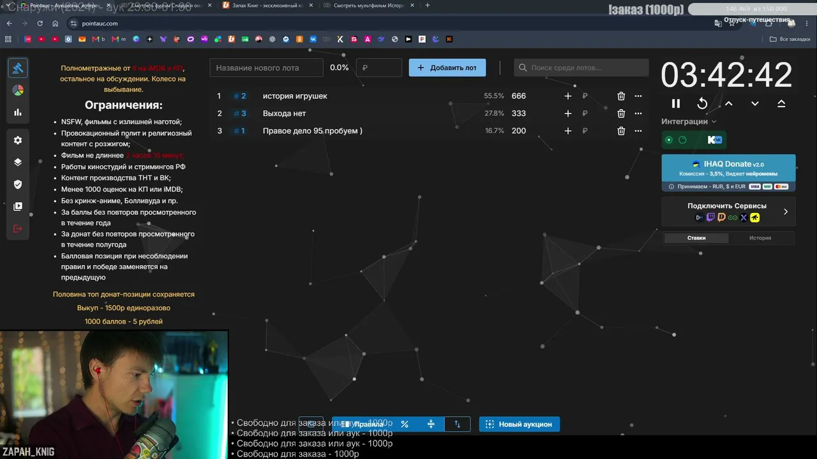Delete the Правое дело 95 пробуем lot
817x459 pixels.
pos(621,131)
